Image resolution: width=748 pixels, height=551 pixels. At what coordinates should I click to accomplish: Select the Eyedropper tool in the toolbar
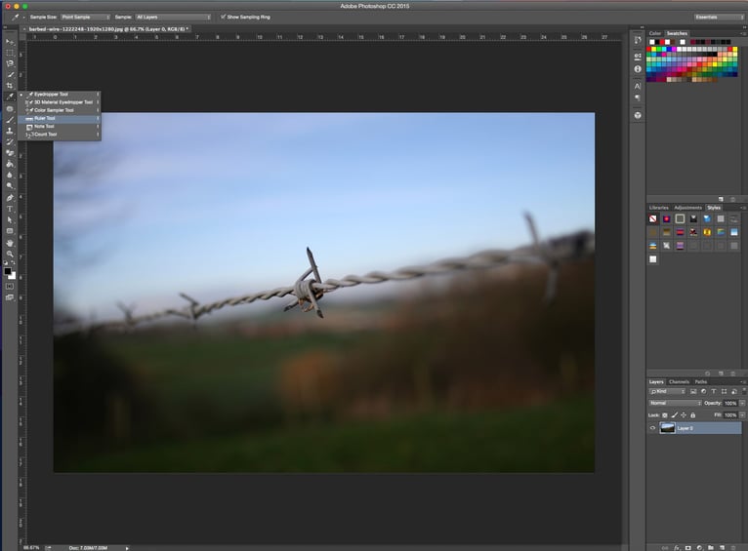(x=10, y=97)
